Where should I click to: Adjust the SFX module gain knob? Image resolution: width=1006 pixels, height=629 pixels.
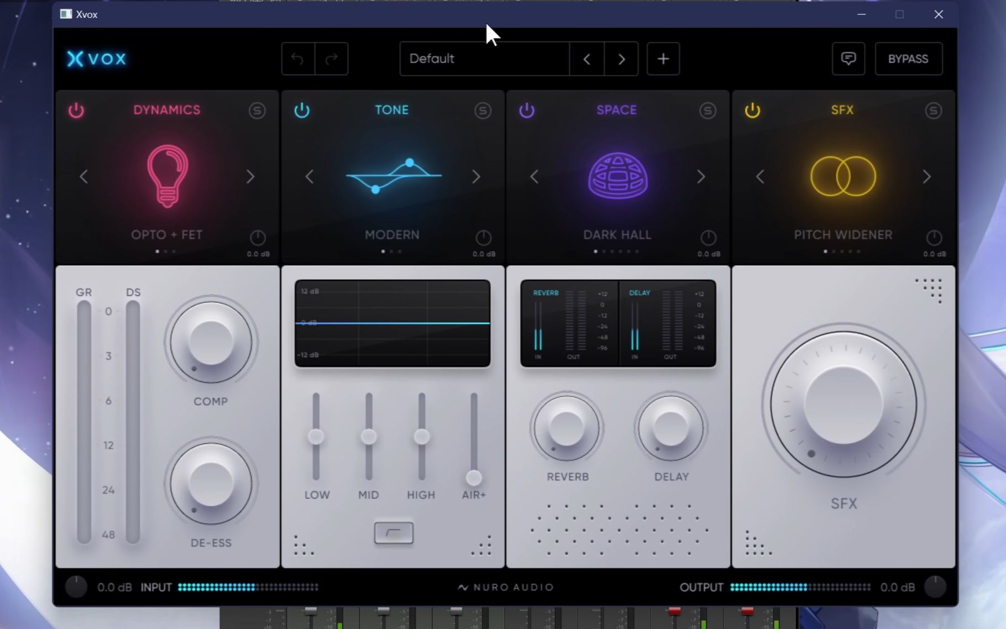(934, 238)
